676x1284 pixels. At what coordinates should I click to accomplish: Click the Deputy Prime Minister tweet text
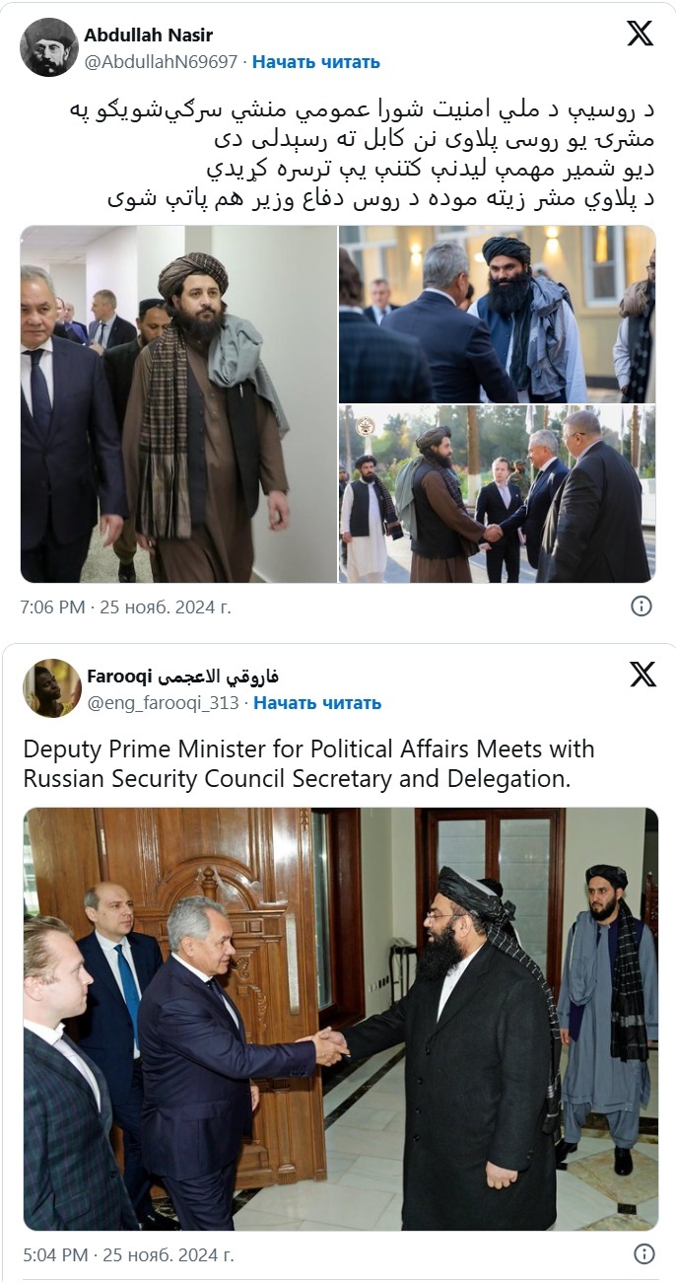coord(309,764)
